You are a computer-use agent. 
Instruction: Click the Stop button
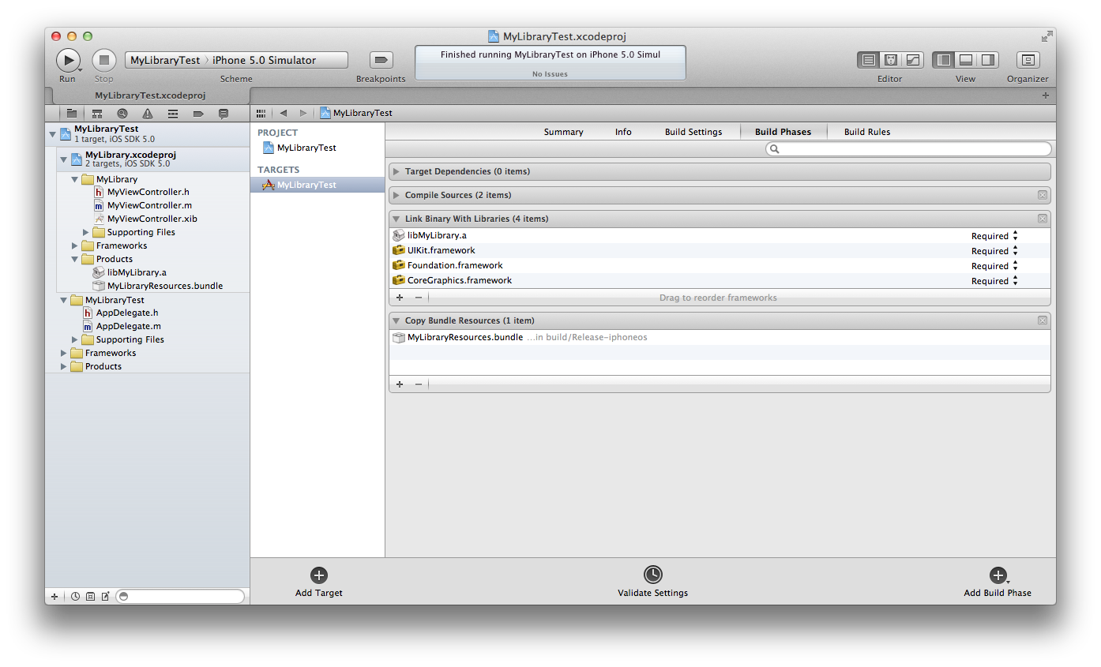point(104,60)
